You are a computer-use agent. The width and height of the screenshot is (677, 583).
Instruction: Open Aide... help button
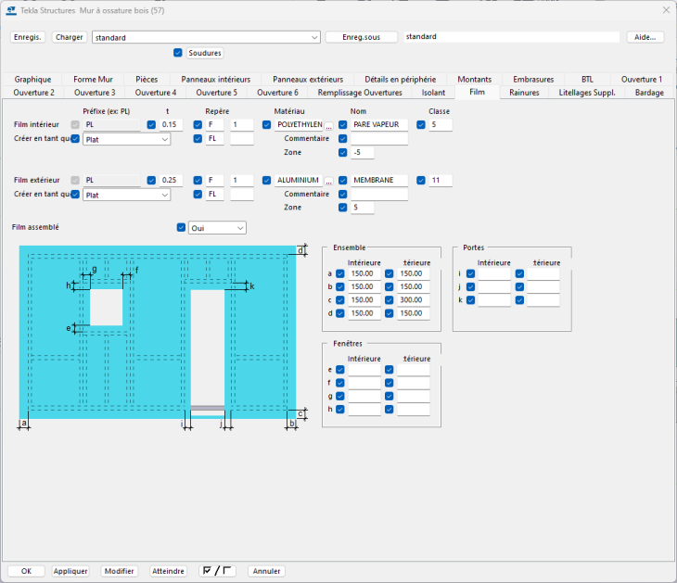(645, 37)
